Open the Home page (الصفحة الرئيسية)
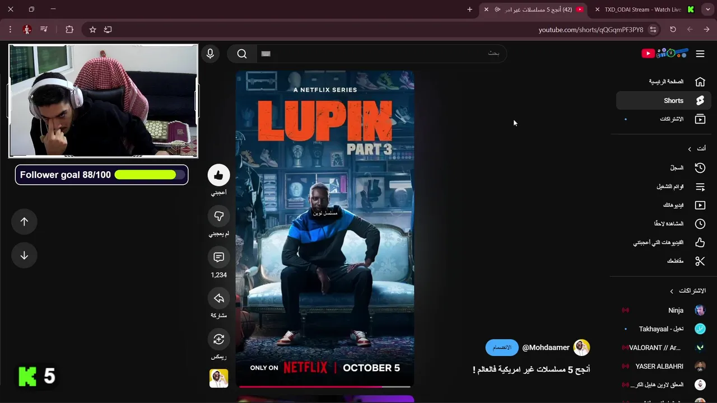This screenshot has height=403, width=717. point(664,82)
